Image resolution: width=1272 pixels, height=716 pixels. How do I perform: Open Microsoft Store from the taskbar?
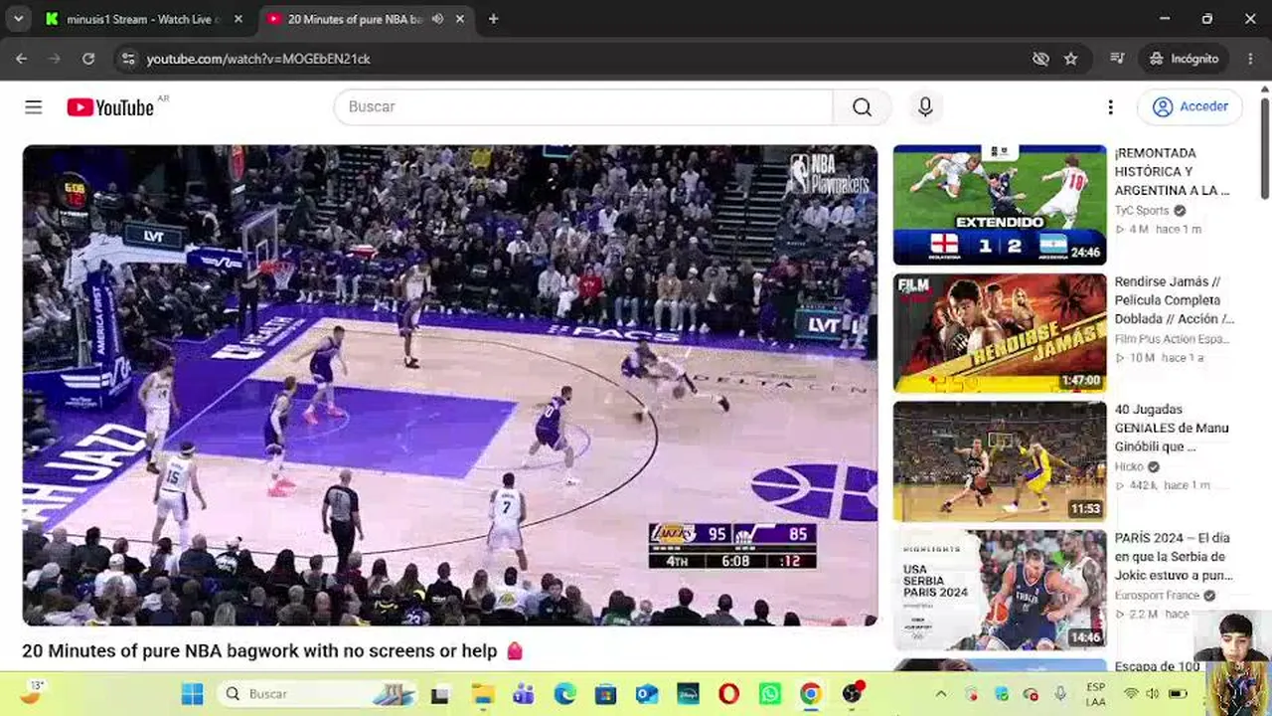pos(606,694)
